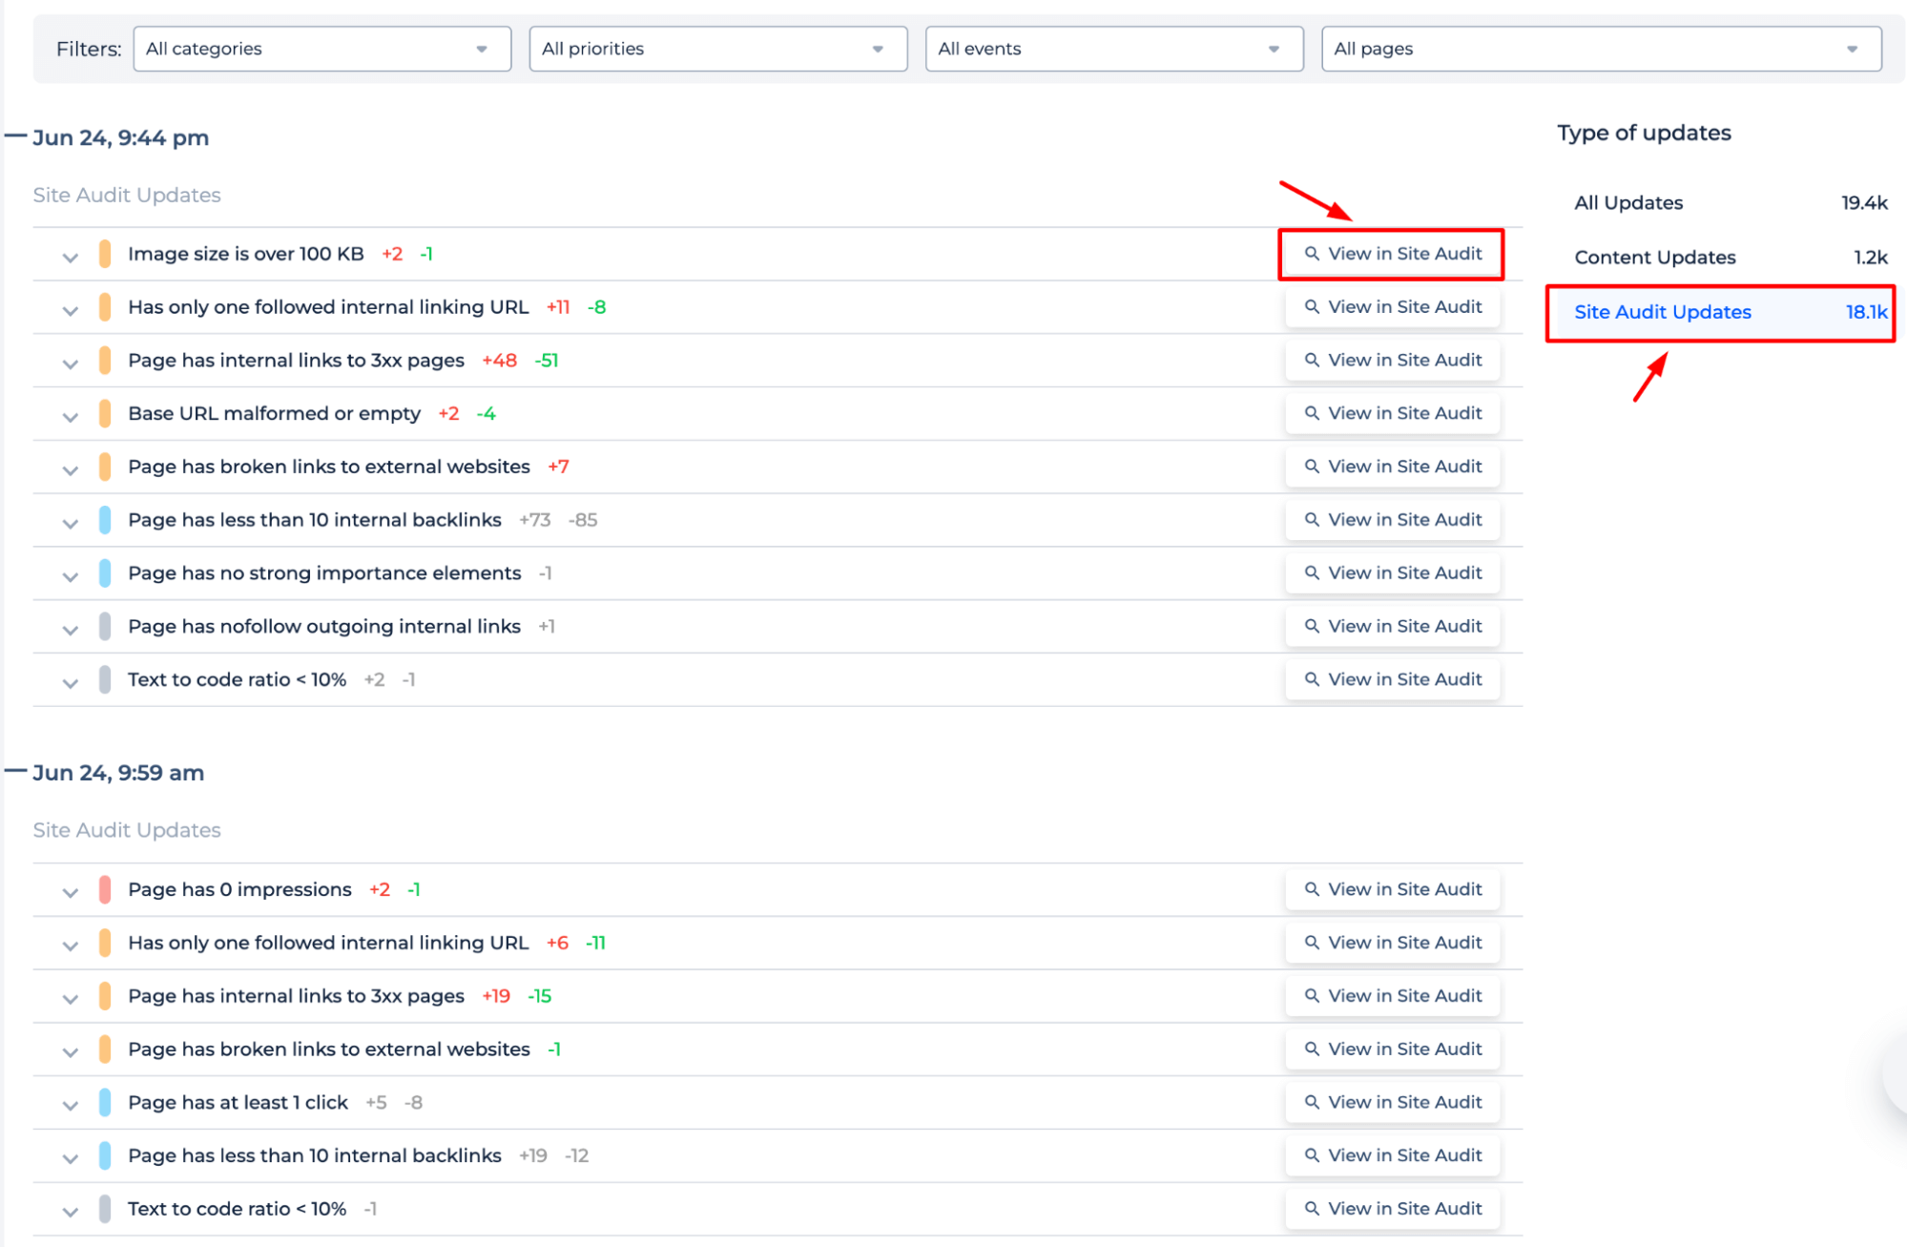View broken links to external websites (9:44 pm) in Site Audit

click(1393, 467)
